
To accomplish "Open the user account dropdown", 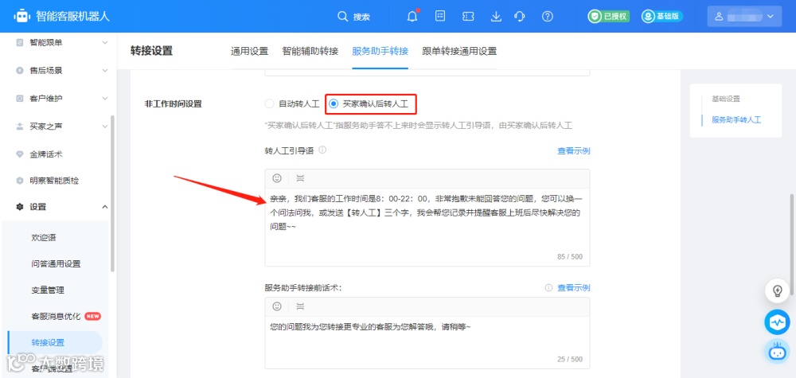I will point(744,16).
